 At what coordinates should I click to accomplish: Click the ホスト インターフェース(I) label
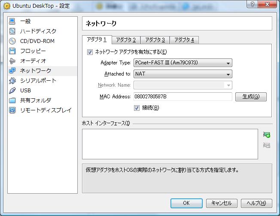(x=106, y=123)
